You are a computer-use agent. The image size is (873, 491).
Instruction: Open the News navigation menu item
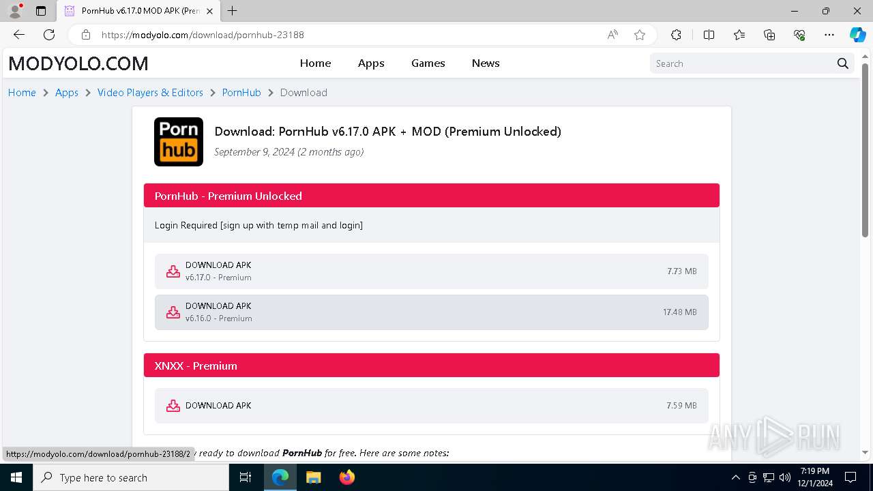(486, 63)
